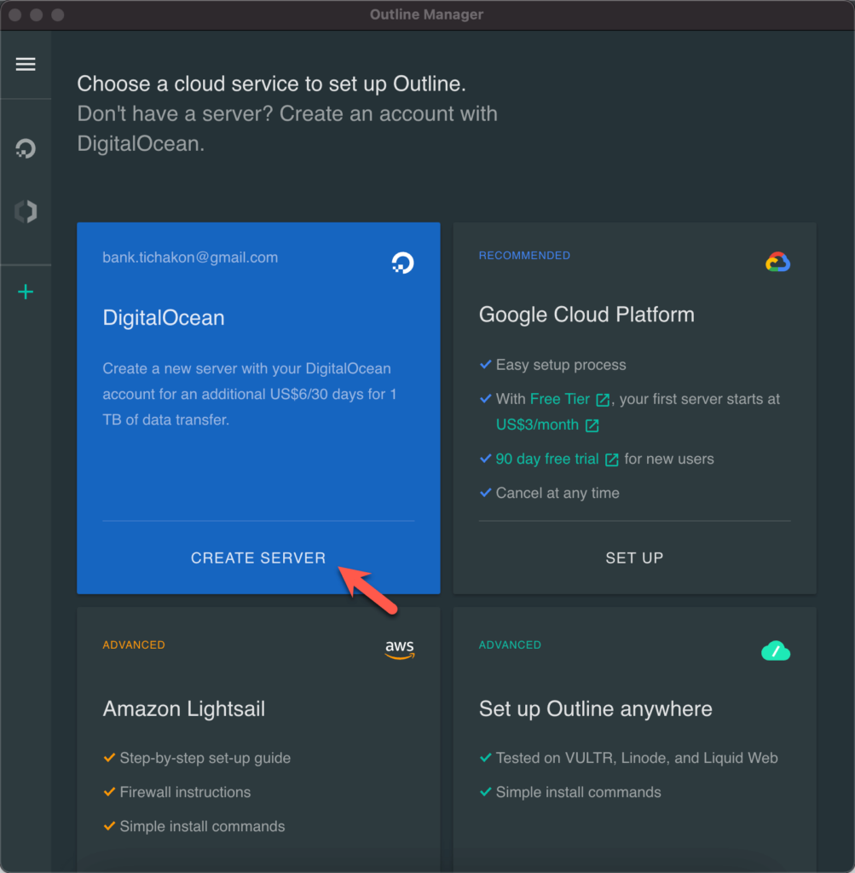Select the DigitalOcean card title
Screen dimensions: 855x873
[164, 317]
